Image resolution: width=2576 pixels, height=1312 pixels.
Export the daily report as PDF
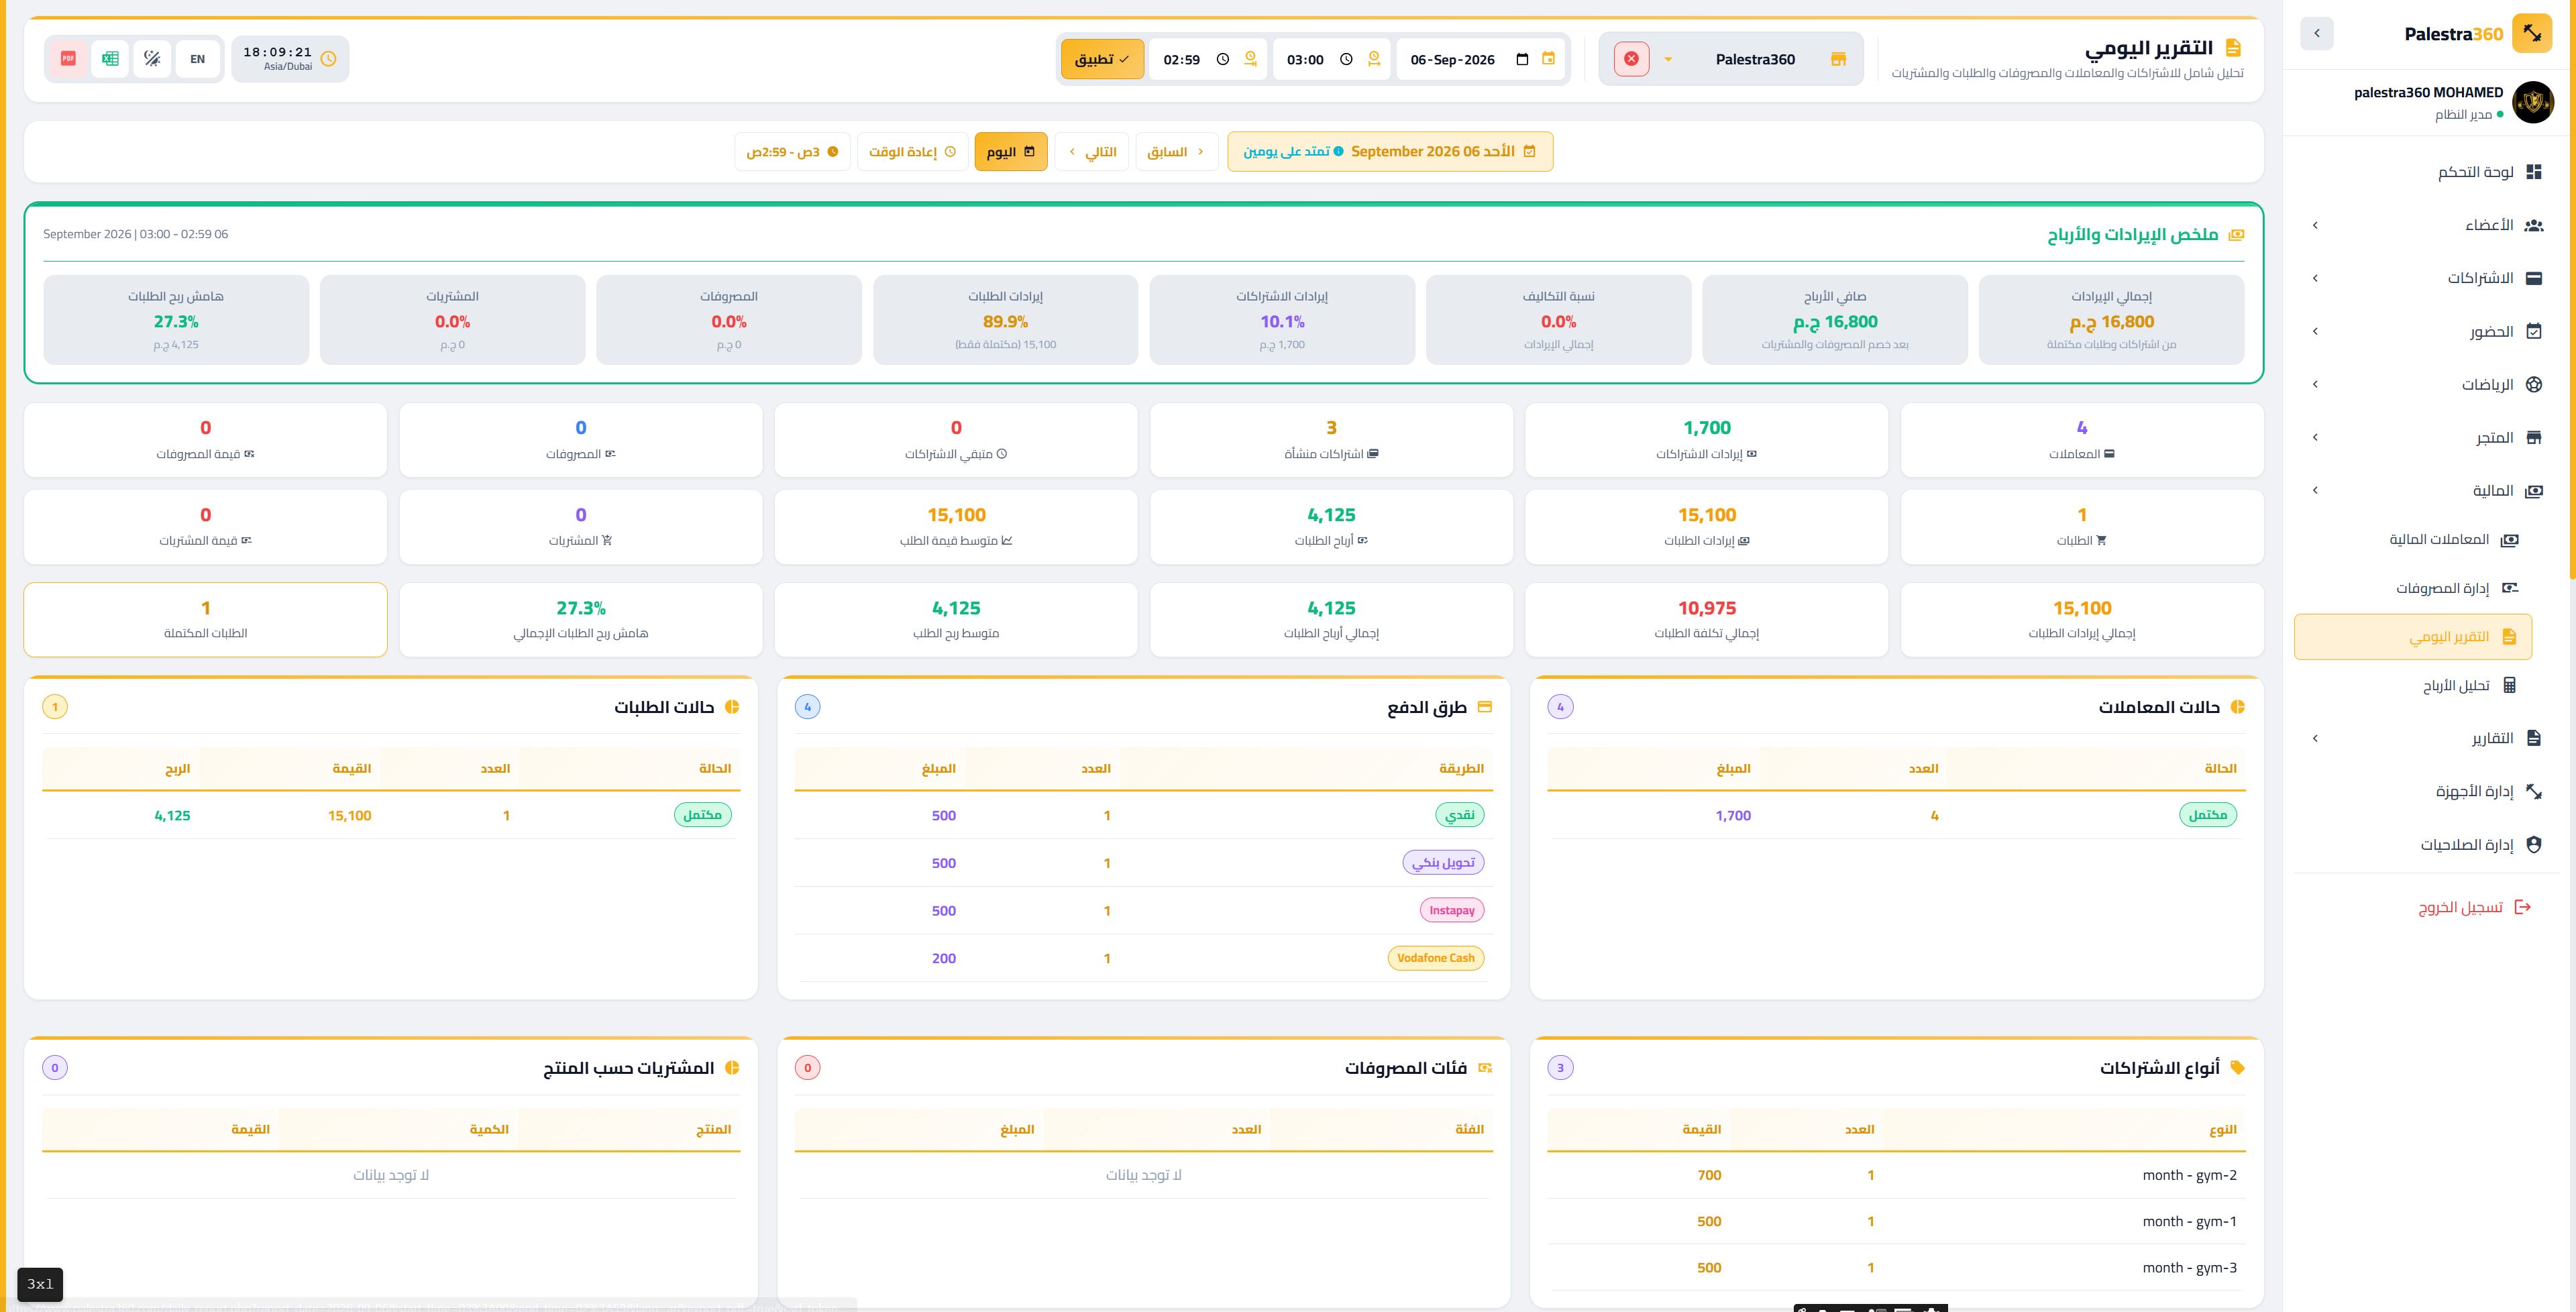(68, 59)
